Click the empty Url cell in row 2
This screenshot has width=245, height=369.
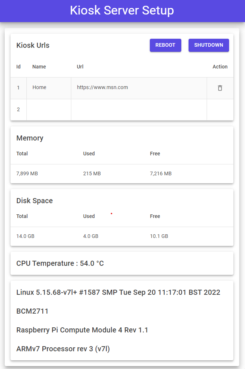coord(139,110)
